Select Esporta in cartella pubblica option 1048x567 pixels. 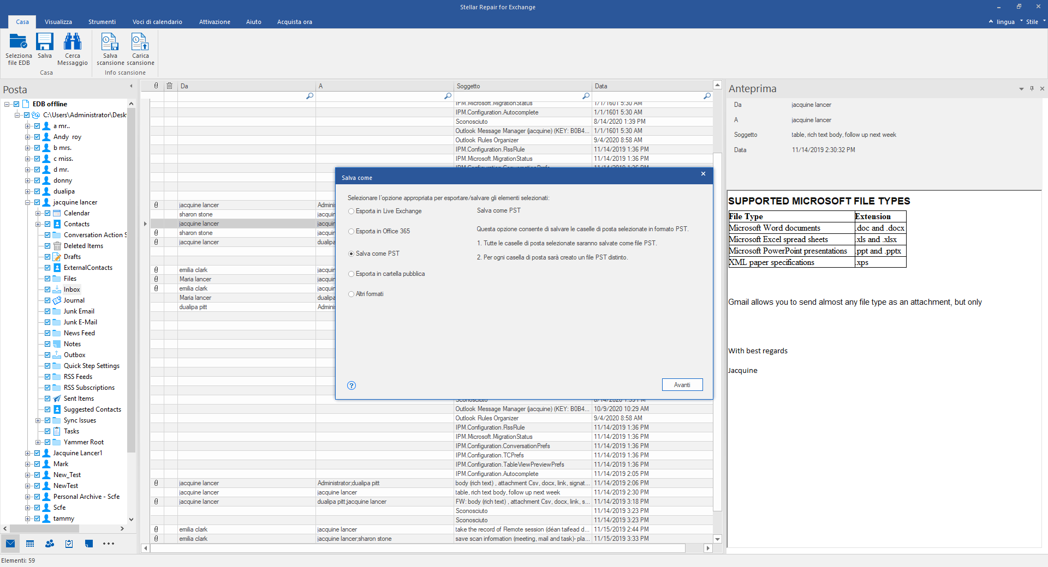tap(386, 274)
